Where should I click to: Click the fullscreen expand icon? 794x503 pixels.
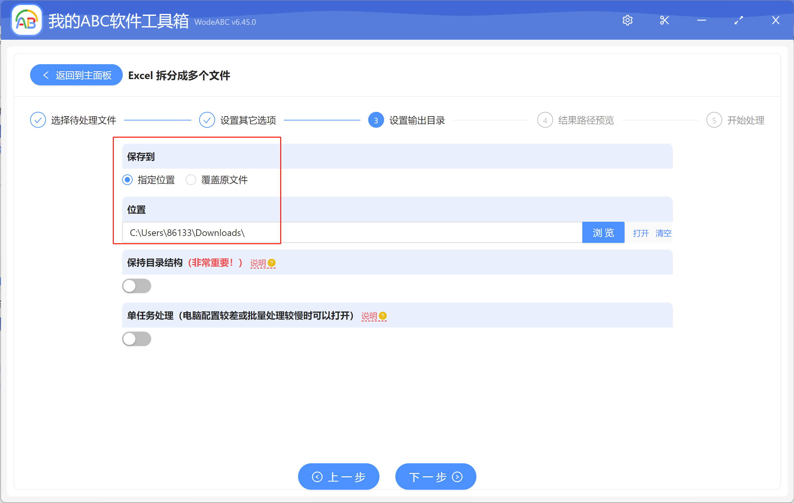739,20
